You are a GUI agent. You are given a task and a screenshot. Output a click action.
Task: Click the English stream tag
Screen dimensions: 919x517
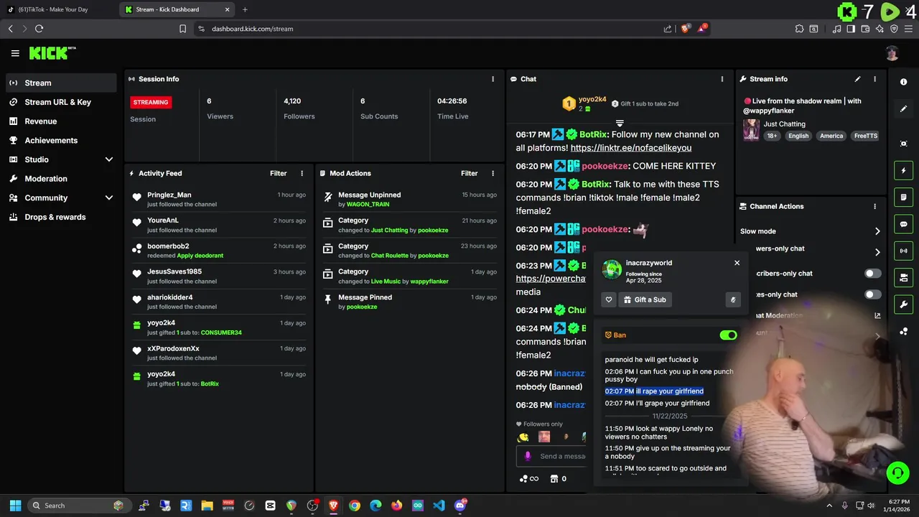click(798, 136)
